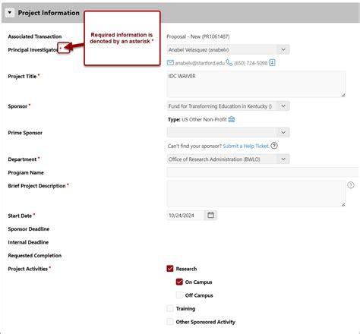
Task: Click help icon beside Brief Project Description box
Action: click(351, 185)
